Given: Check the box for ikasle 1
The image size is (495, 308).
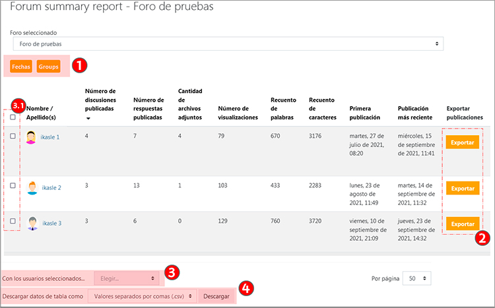Looking at the screenshot, I should 13,136.
